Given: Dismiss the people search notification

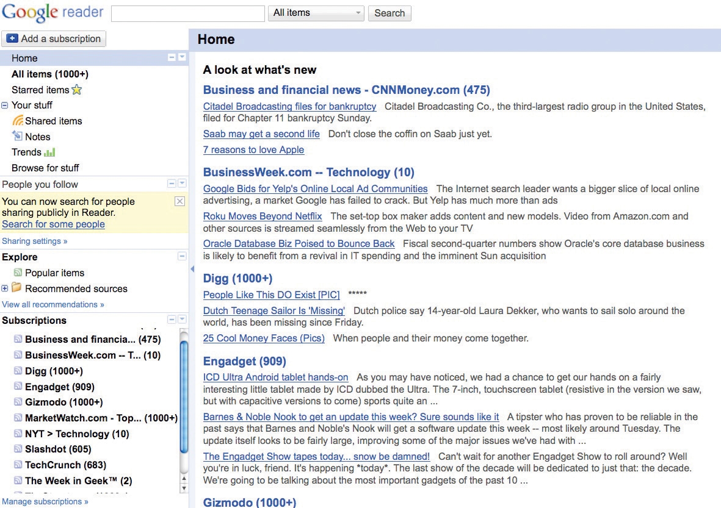Looking at the screenshot, I should pyautogui.click(x=179, y=201).
